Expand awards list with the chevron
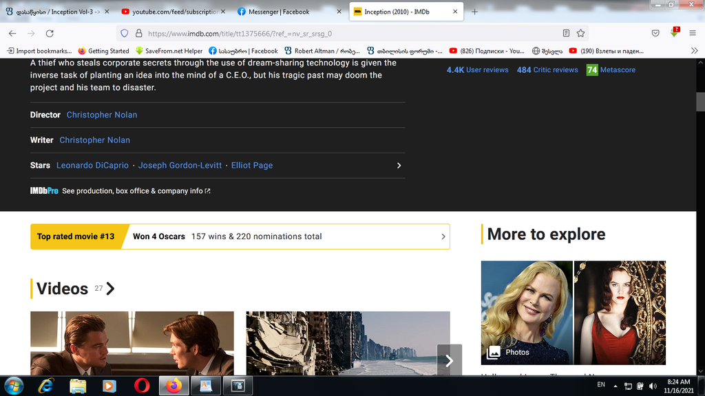 pyautogui.click(x=443, y=236)
